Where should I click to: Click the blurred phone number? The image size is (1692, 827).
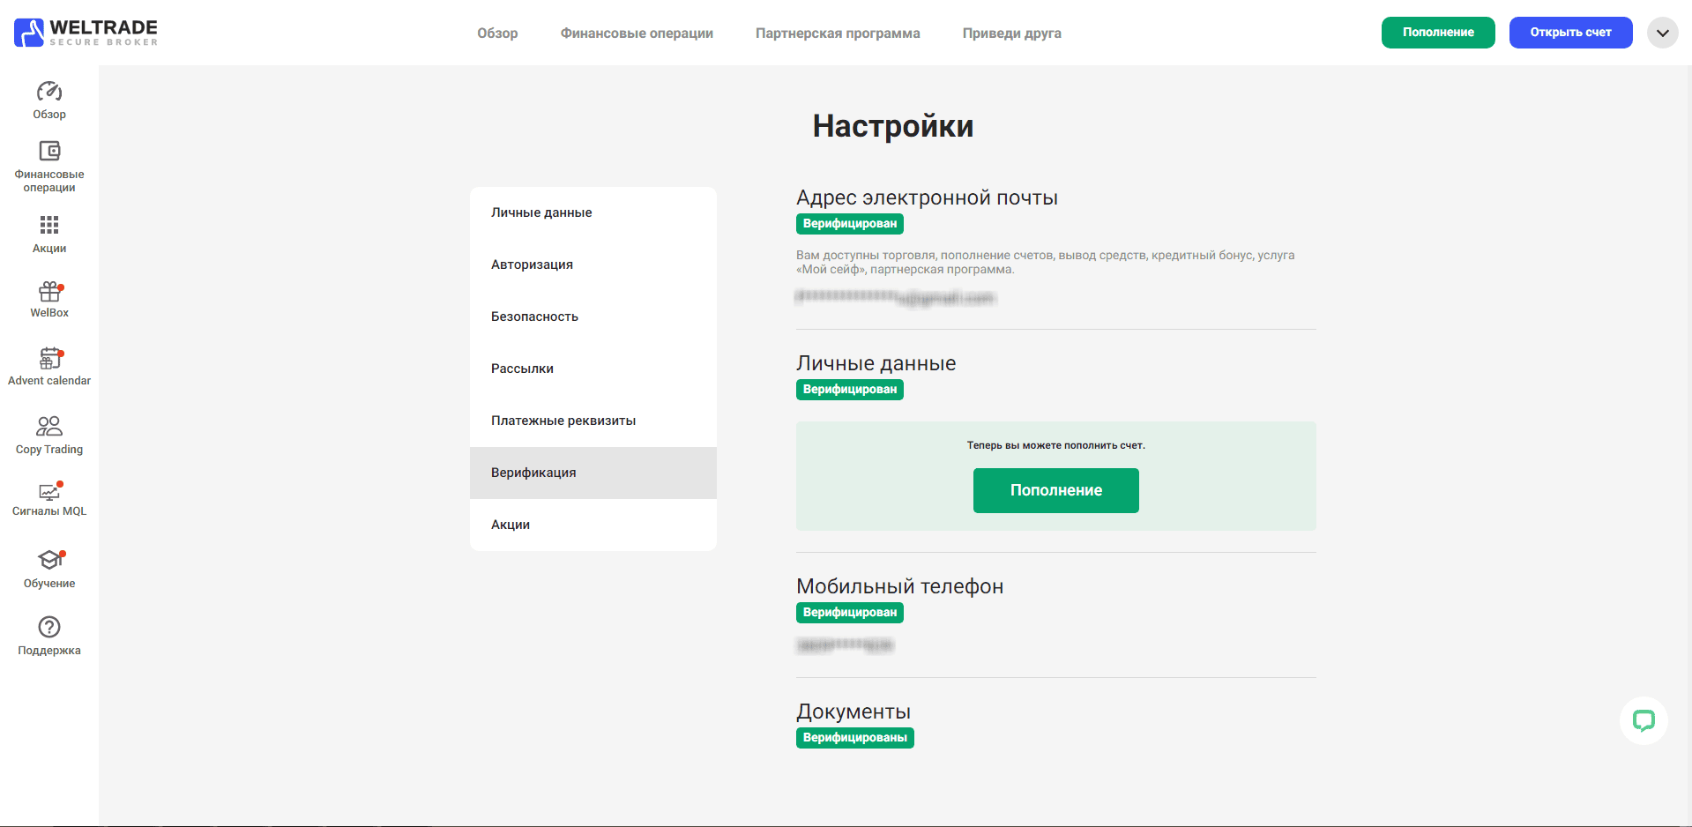(845, 645)
